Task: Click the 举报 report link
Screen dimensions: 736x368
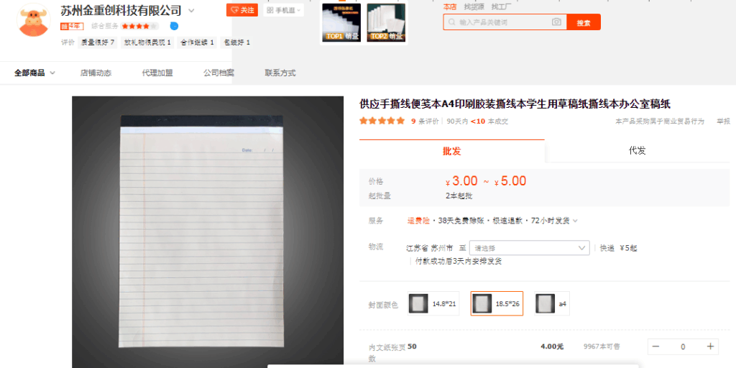Action: pyautogui.click(x=722, y=121)
